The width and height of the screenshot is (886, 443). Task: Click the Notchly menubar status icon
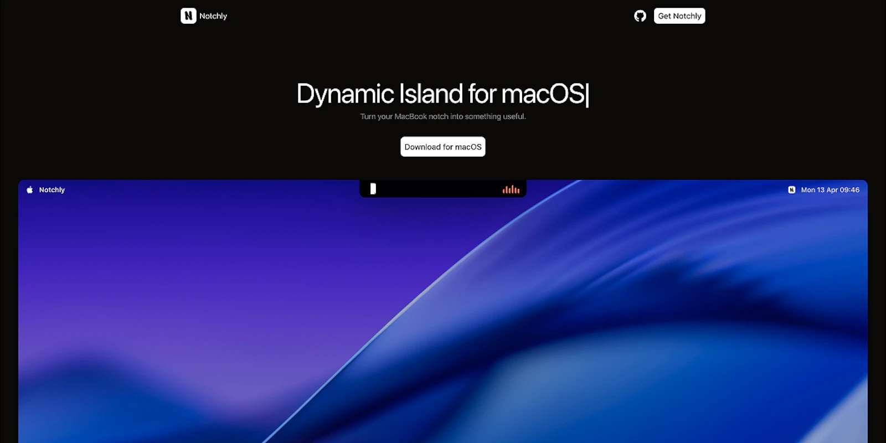(791, 189)
